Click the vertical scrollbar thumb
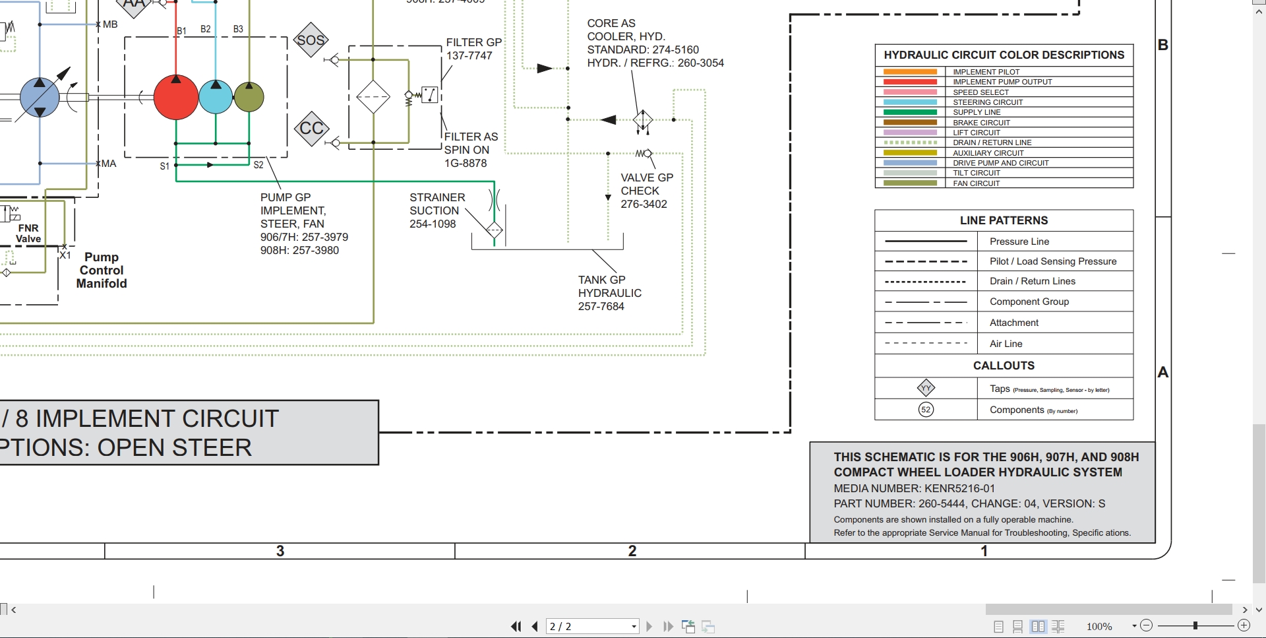Image resolution: width=1266 pixels, height=638 pixels. click(x=1259, y=503)
